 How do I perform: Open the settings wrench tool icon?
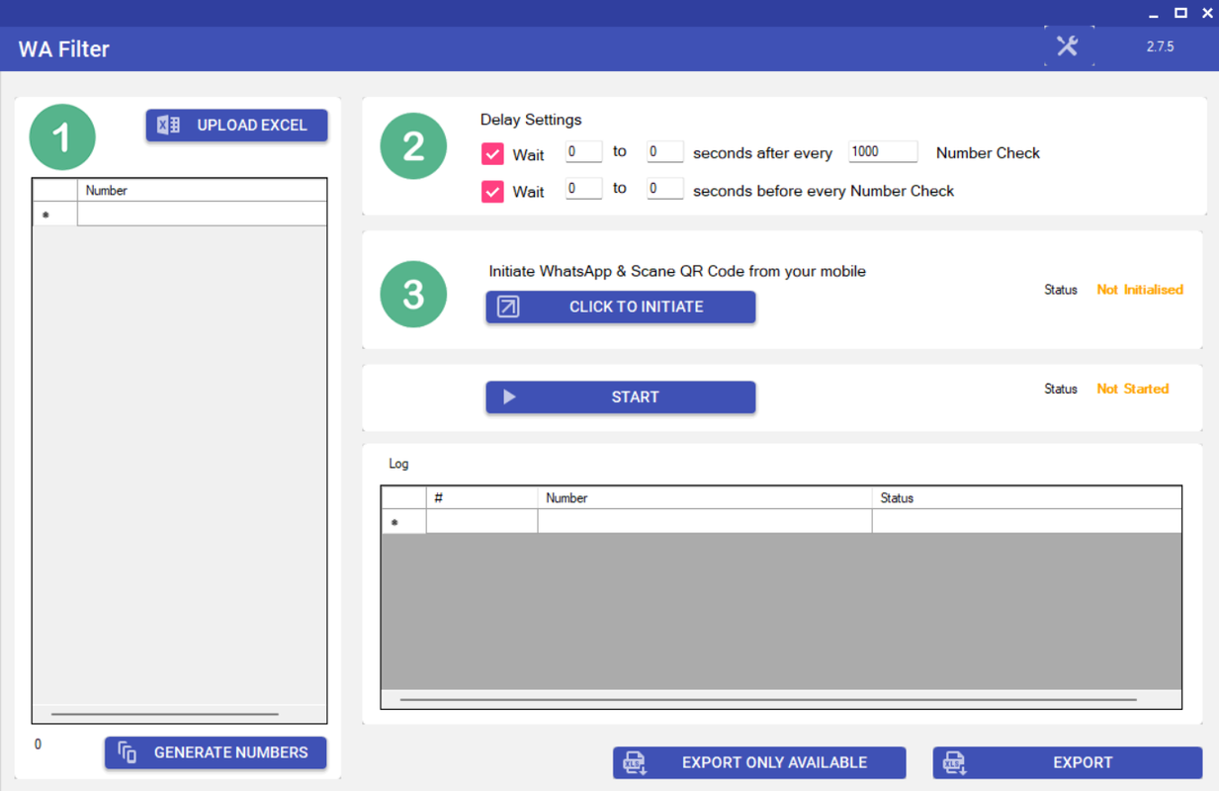coord(1068,45)
